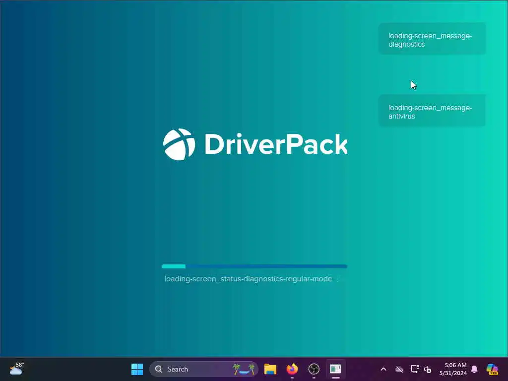Click the muted volume tray icon
The height and width of the screenshot is (381, 508).
click(428, 369)
